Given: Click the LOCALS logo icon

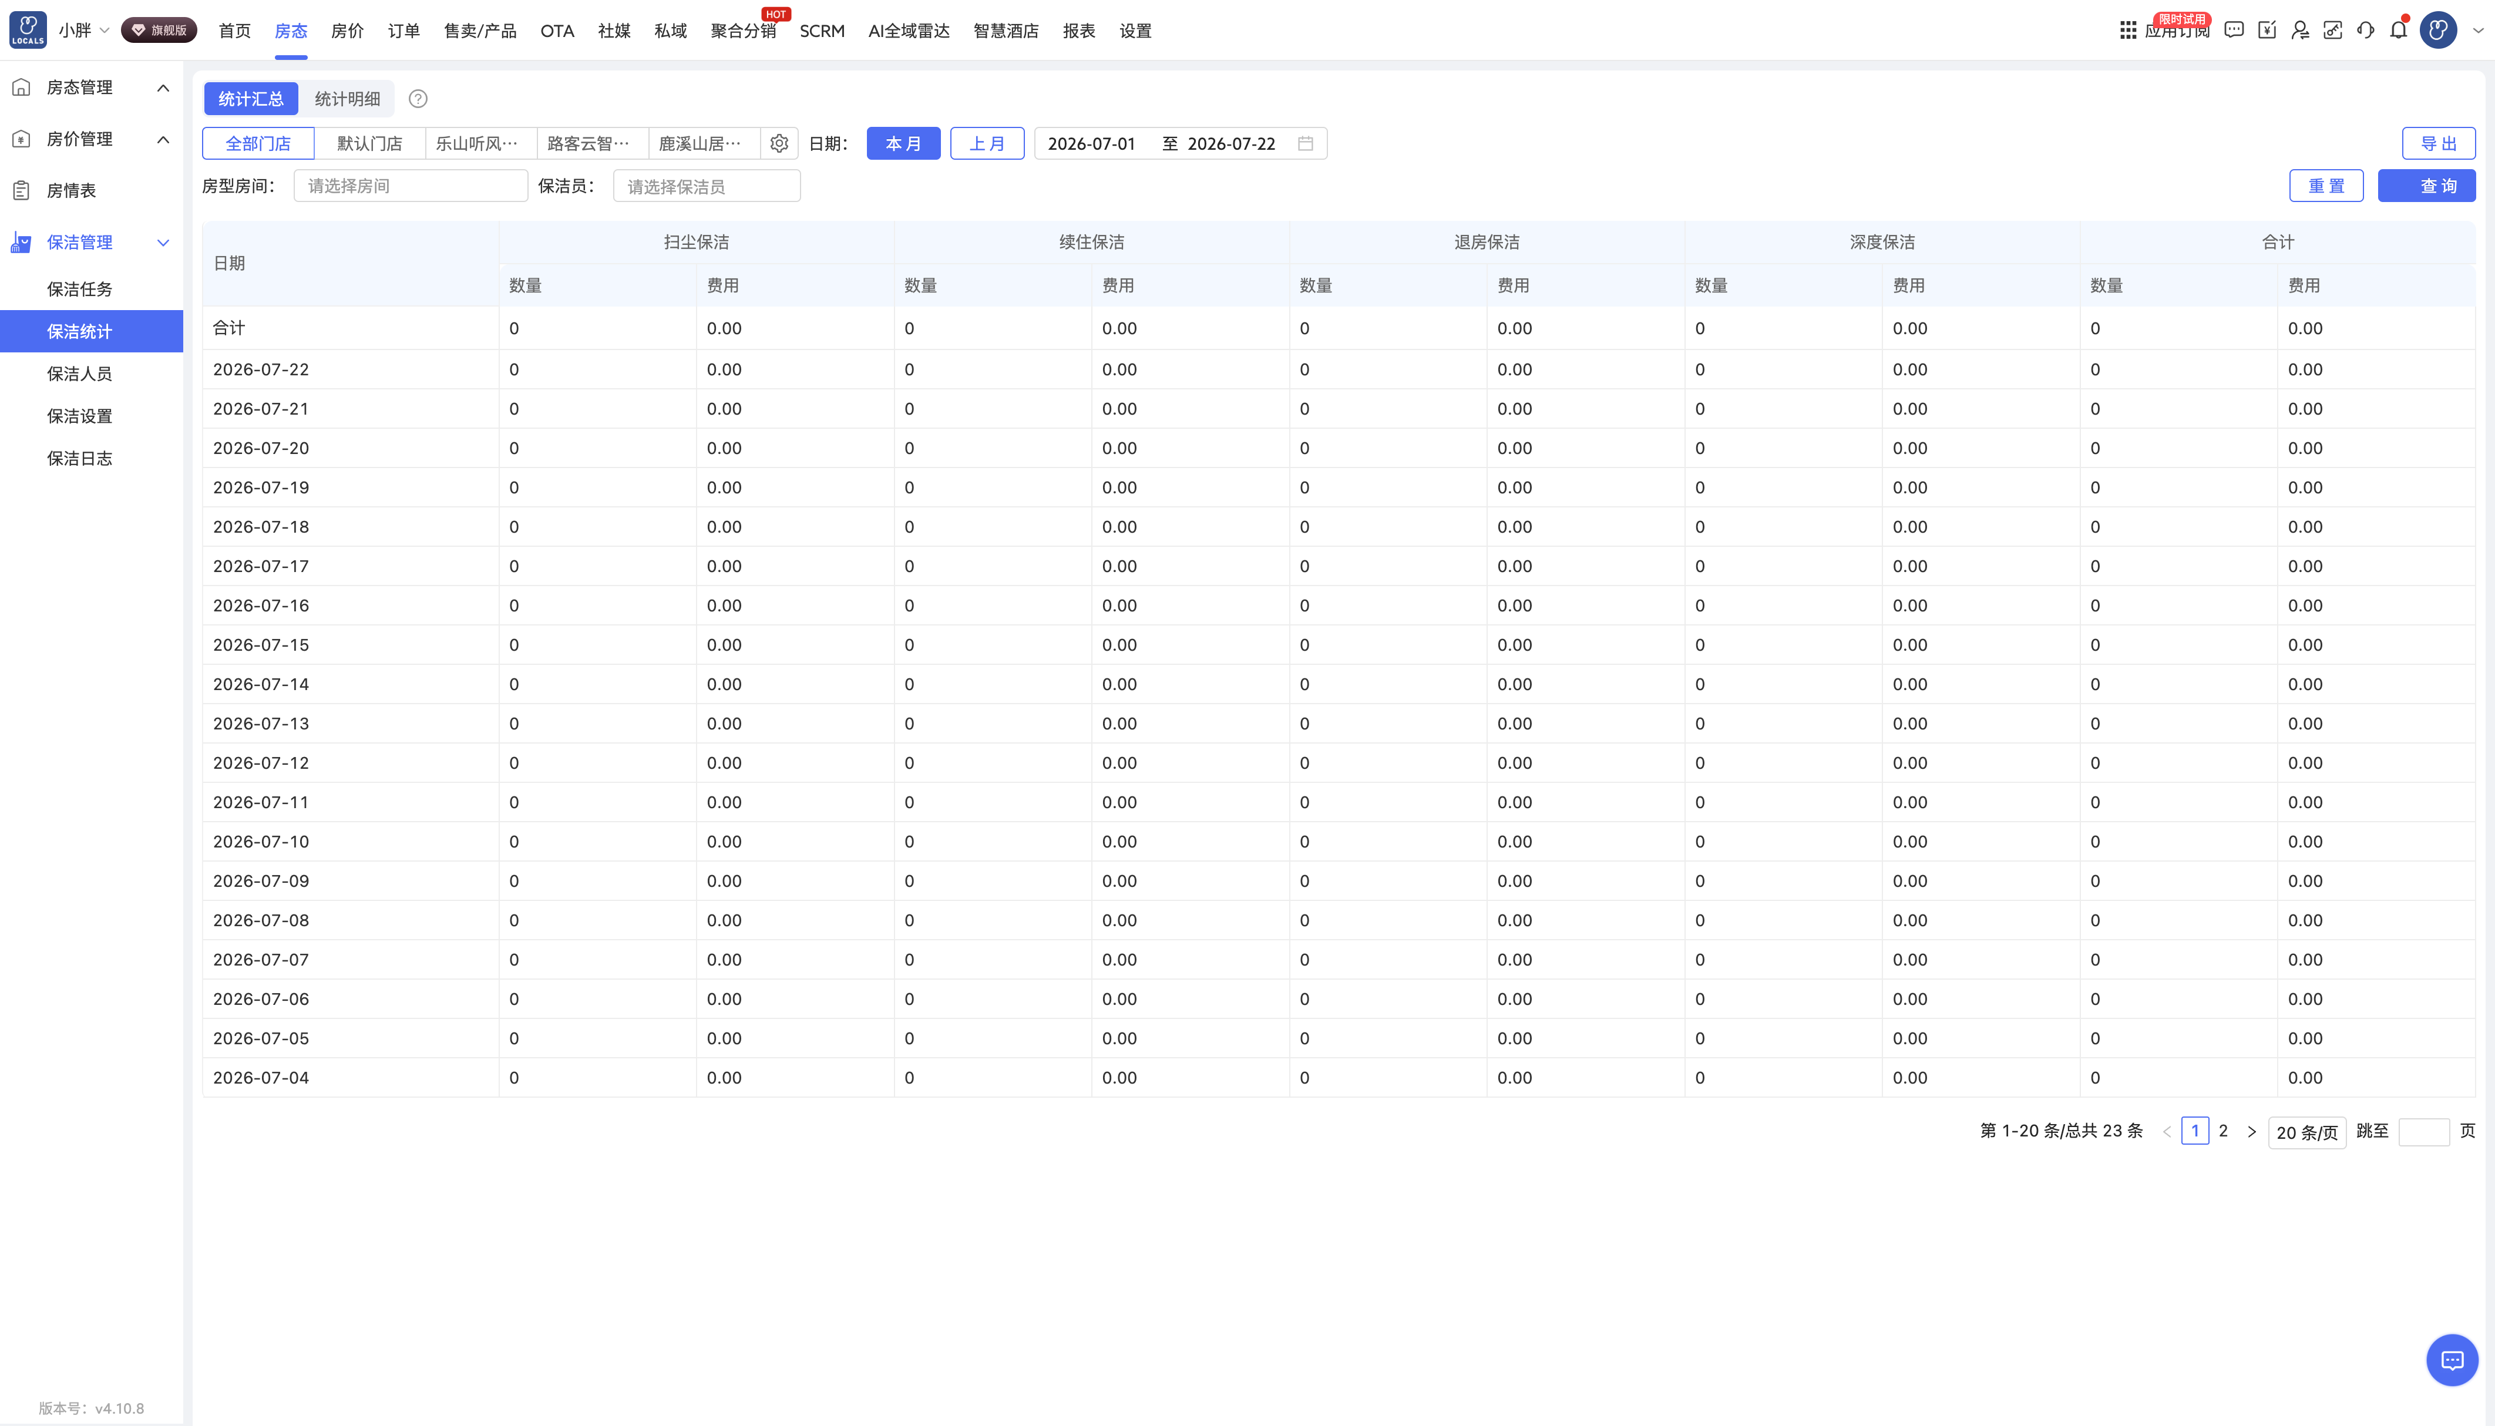Looking at the screenshot, I should 28,31.
